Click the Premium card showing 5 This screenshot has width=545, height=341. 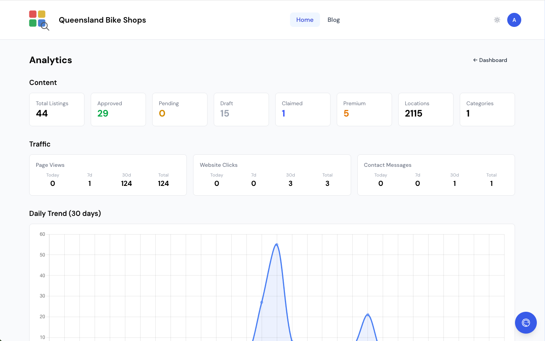[x=364, y=109]
